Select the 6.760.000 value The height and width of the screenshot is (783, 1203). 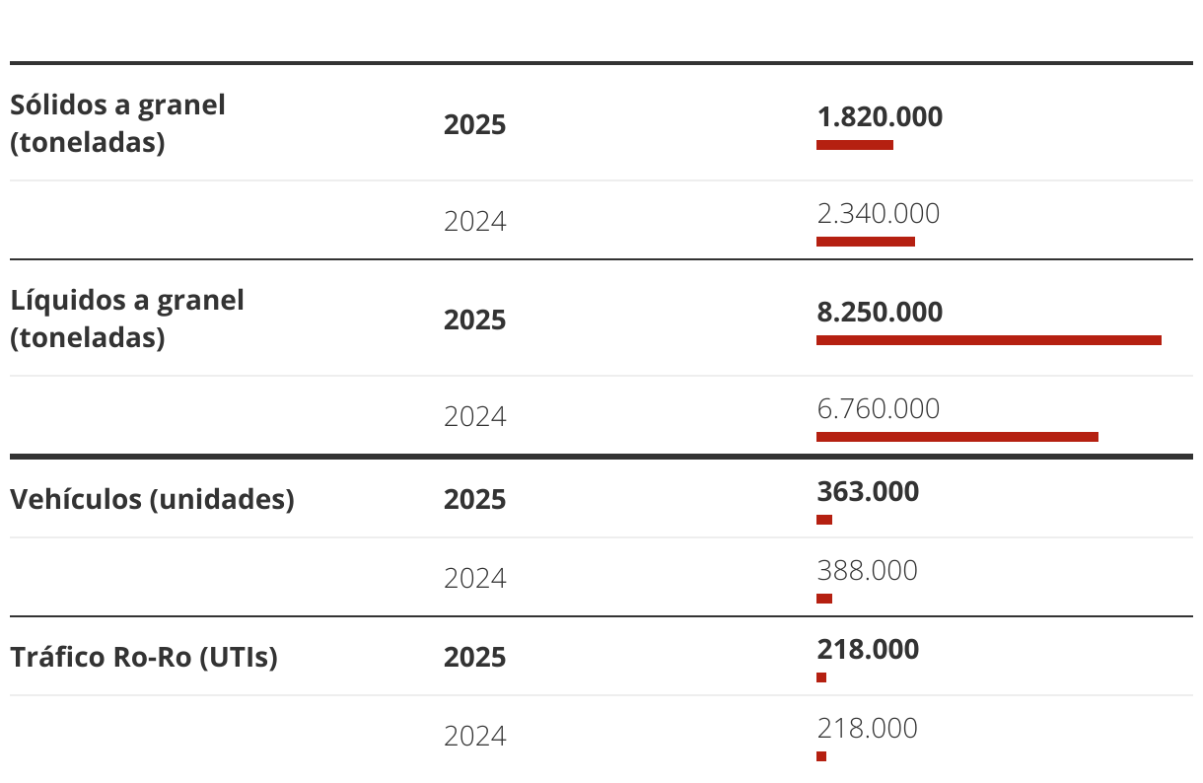(x=878, y=408)
